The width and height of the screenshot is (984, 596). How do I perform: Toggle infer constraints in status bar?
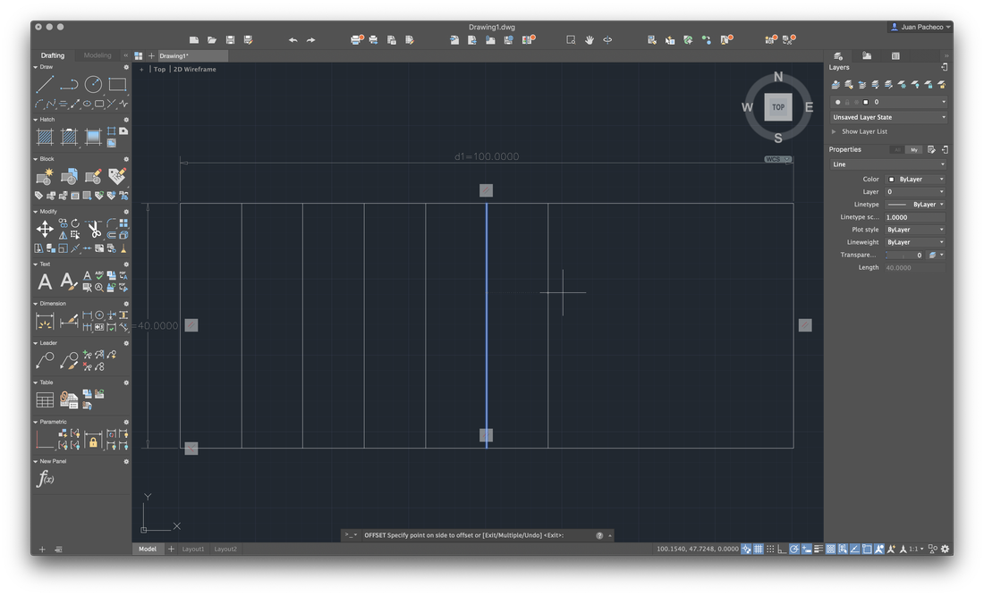[x=746, y=549]
